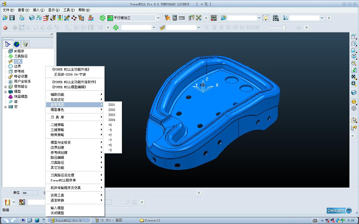Open the 查看(V) menu
359x224 pixels.
(23, 10)
